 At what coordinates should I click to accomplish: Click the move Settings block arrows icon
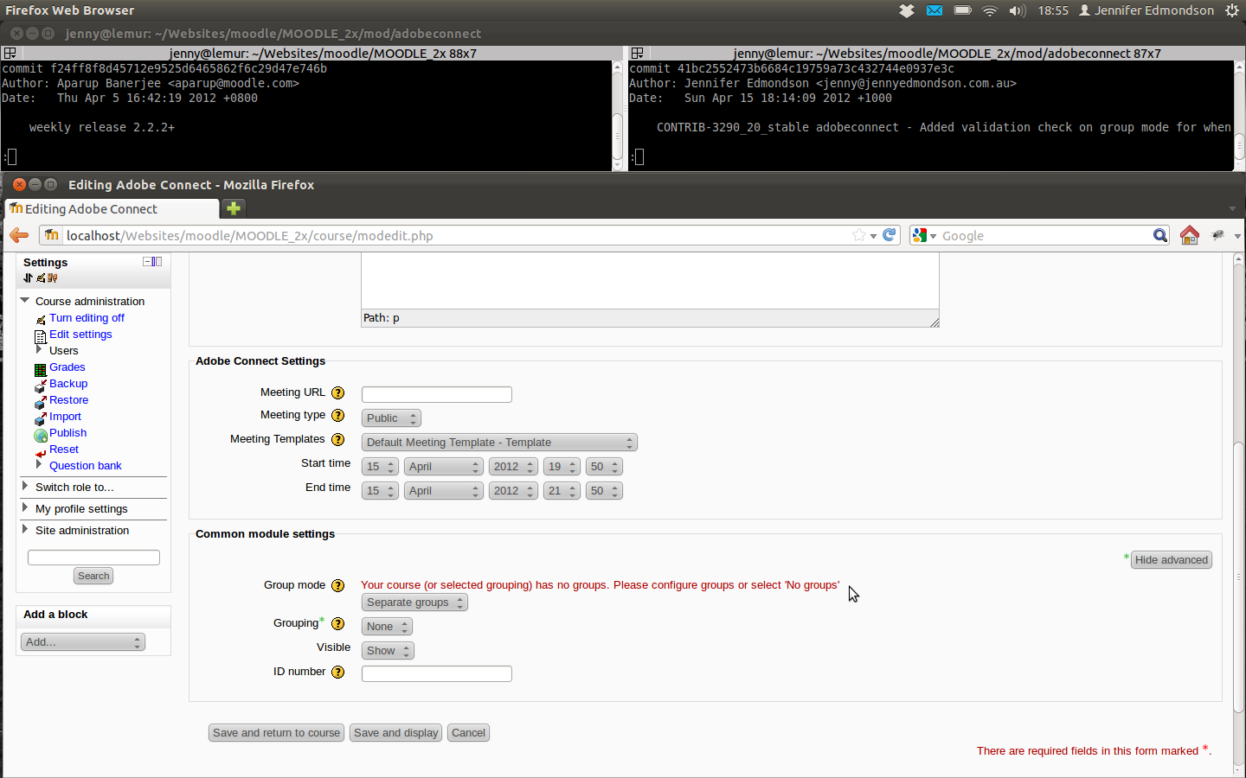(29, 277)
